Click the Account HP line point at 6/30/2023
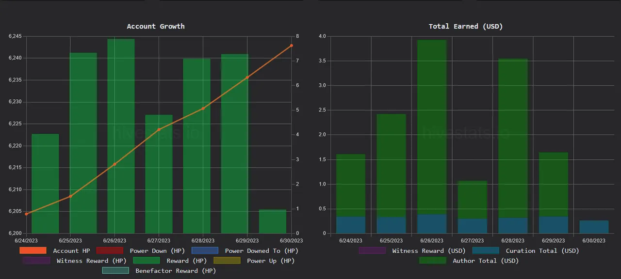Image resolution: width=621 pixels, height=279 pixels. click(292, 46)
